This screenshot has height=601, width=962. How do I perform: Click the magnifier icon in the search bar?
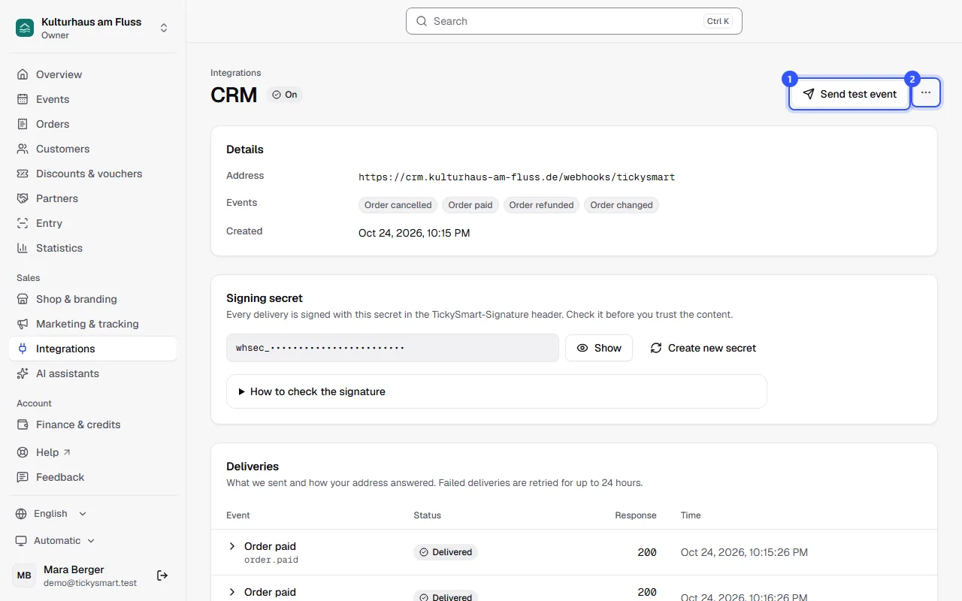coord(422,21)
